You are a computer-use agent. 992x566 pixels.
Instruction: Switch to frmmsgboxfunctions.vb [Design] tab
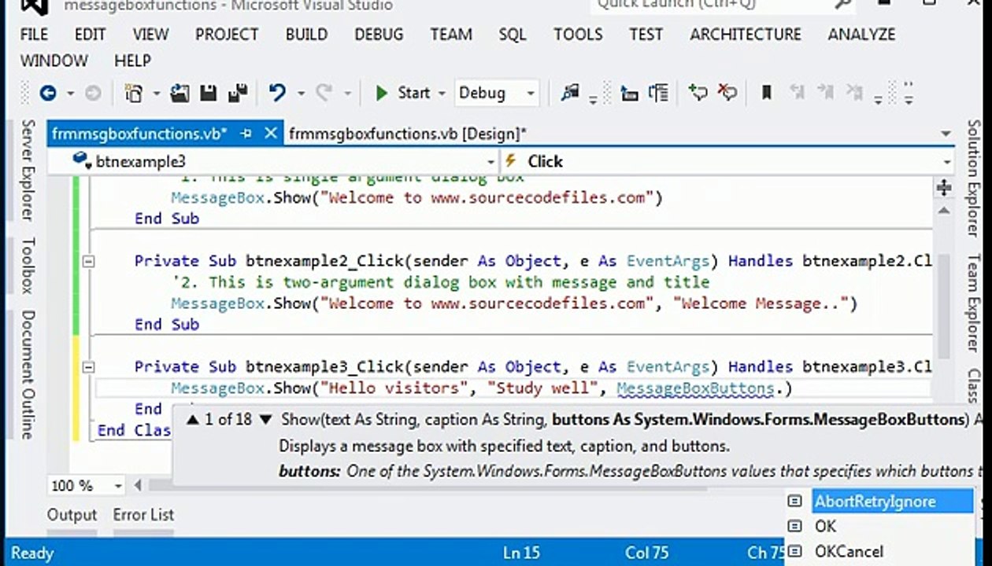[408, 134]
